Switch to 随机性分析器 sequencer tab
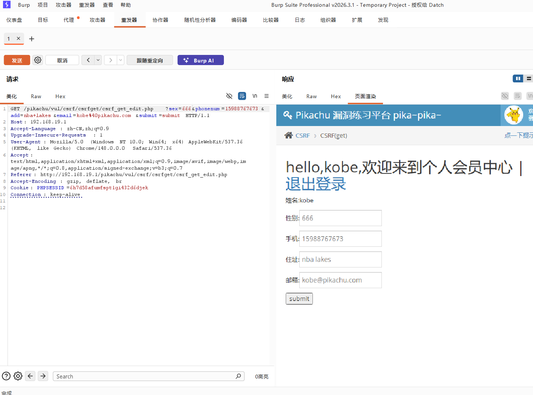This screenshot has width=533, height=395. click(200, 20)
